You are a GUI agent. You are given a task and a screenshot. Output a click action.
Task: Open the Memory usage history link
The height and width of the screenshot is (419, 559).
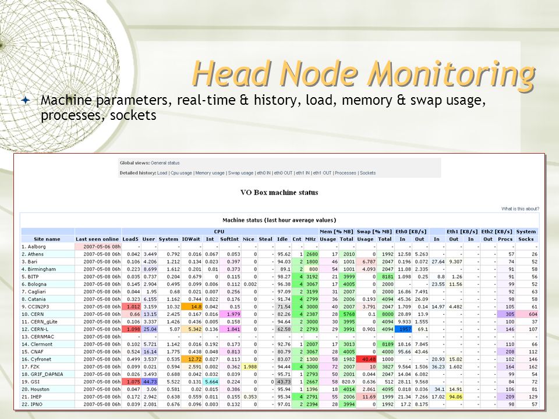tap(210, 173)
